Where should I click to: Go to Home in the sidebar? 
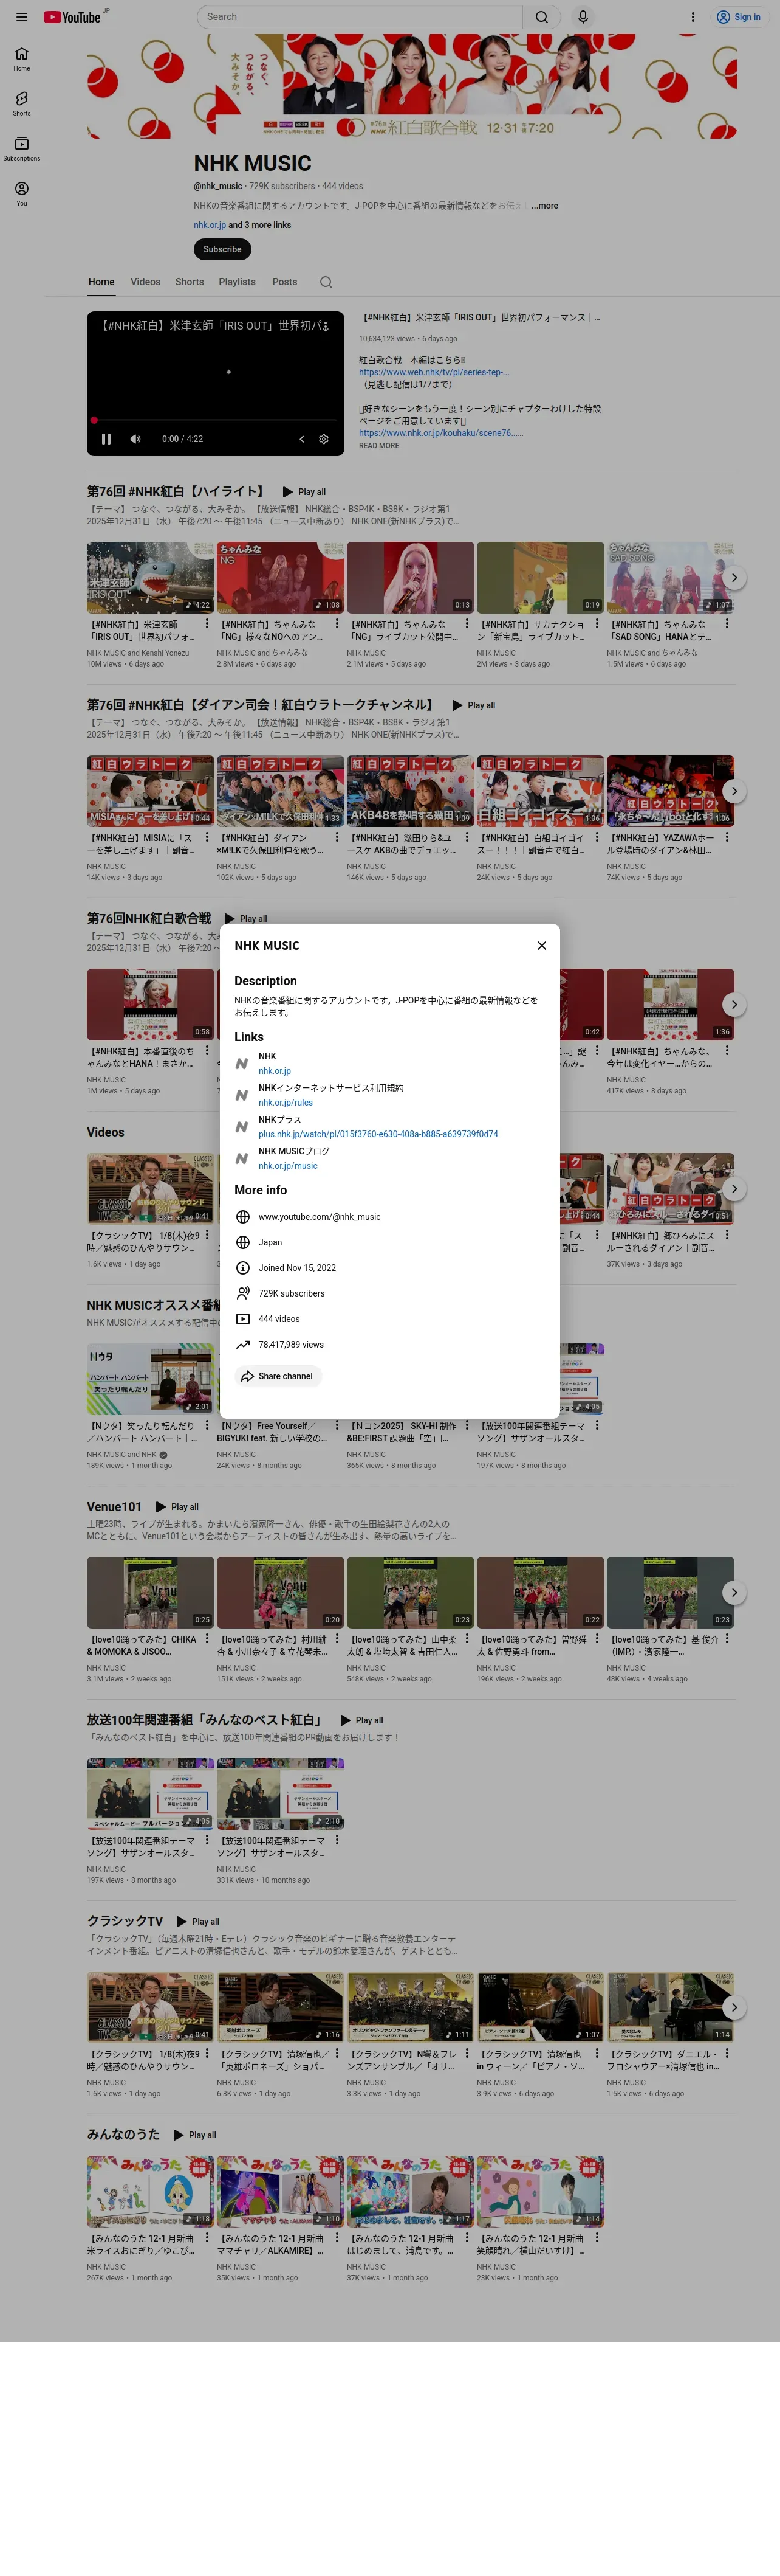tap(21, 59)
